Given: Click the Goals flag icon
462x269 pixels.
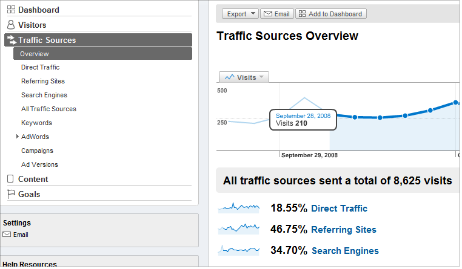Looking at the screenshot, I should point(11,194).
